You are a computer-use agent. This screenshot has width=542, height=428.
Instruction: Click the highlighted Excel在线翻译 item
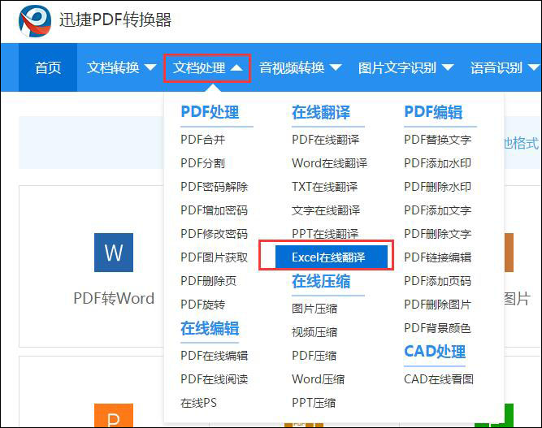(x=332, y=257)
